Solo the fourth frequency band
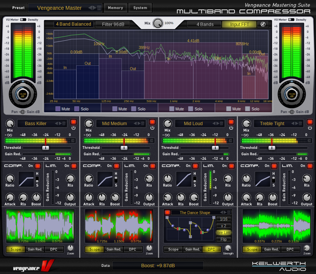Viewport: 316px width, 274px height. coord(247,109)
